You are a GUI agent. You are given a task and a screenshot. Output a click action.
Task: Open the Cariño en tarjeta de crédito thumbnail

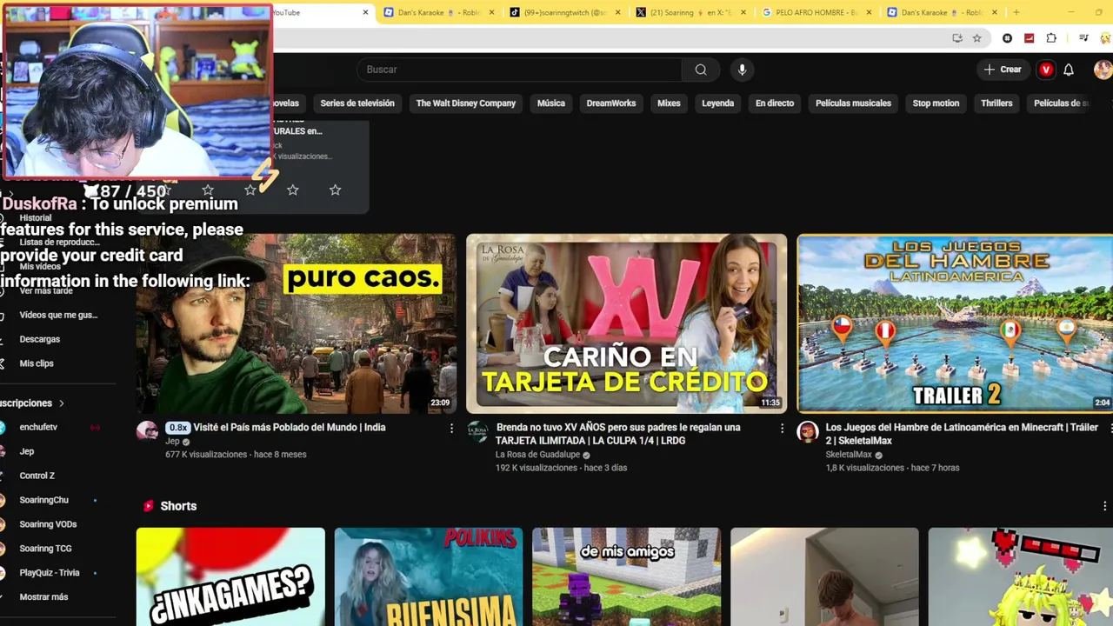tap(626, 323)
